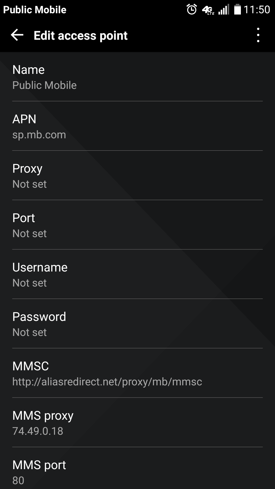Tap the Public Mobile carrier label
The image size is (275, 489).
coord(35,10)
